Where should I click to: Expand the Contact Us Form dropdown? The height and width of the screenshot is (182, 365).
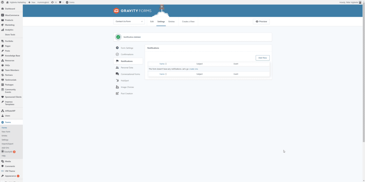pos(129,21)
